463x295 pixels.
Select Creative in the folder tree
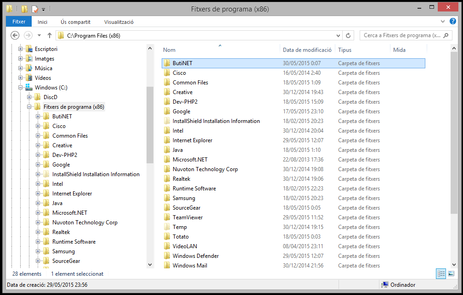tap(62, 145)
